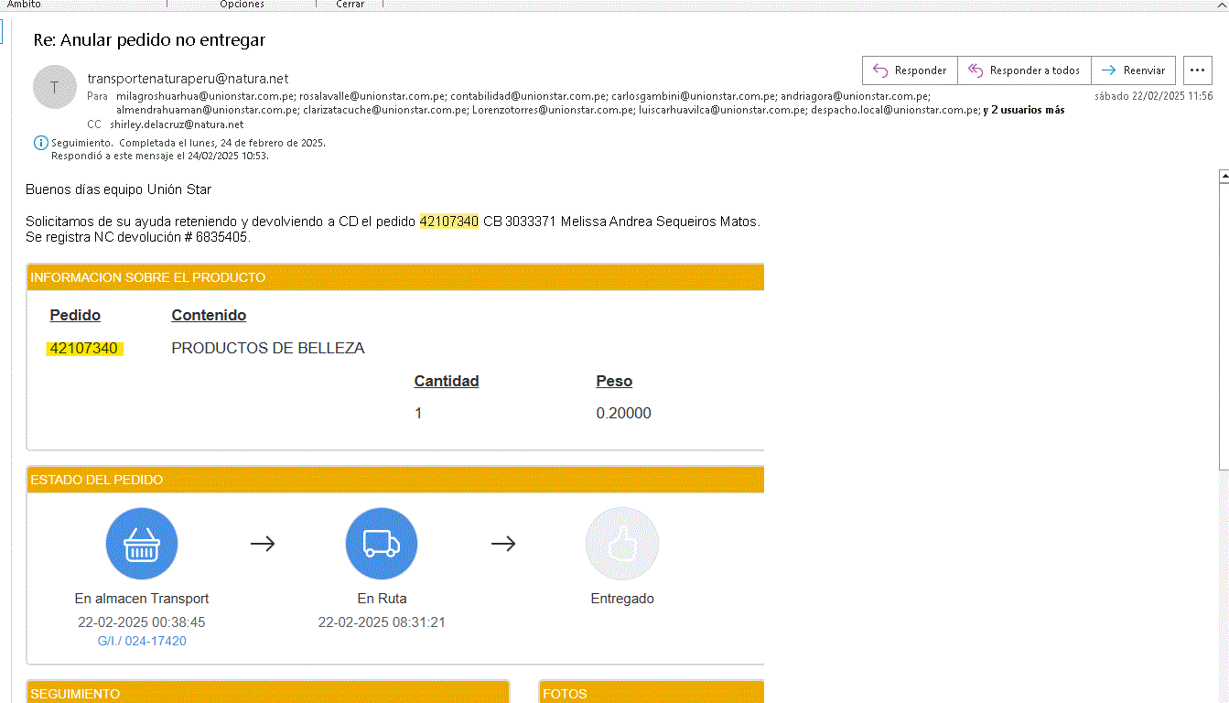
Task: Click the Responder reply button
Action: point(910,70)
